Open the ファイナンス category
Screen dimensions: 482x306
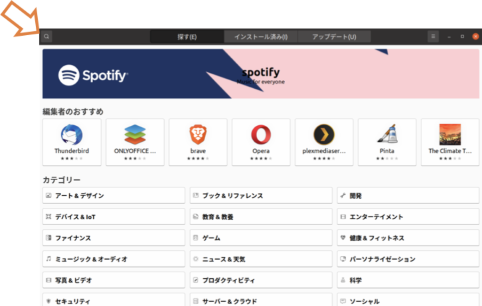(114, 237)
